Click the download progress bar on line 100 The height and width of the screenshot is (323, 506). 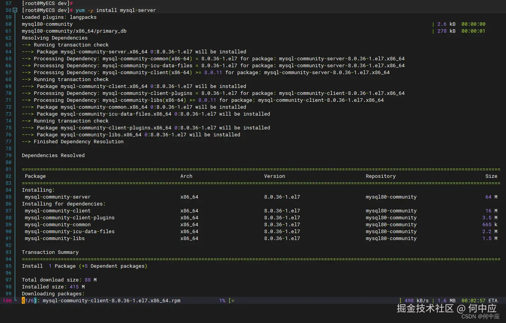tap(315, 301)
